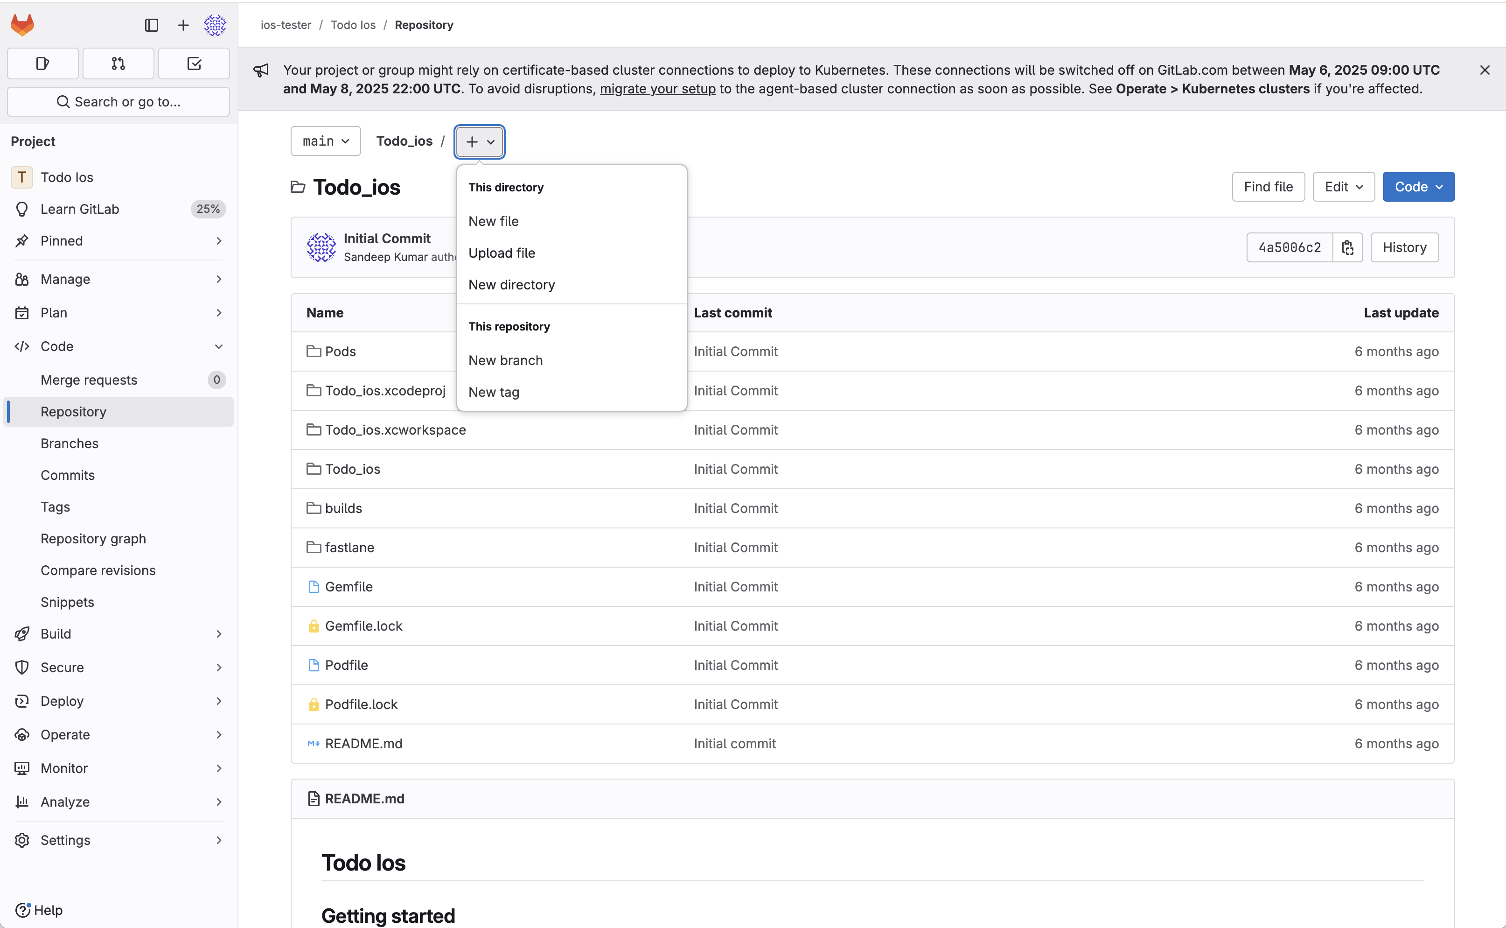Expand the Secure sidebar section
1506x928 pixels.
coord(119,667)
